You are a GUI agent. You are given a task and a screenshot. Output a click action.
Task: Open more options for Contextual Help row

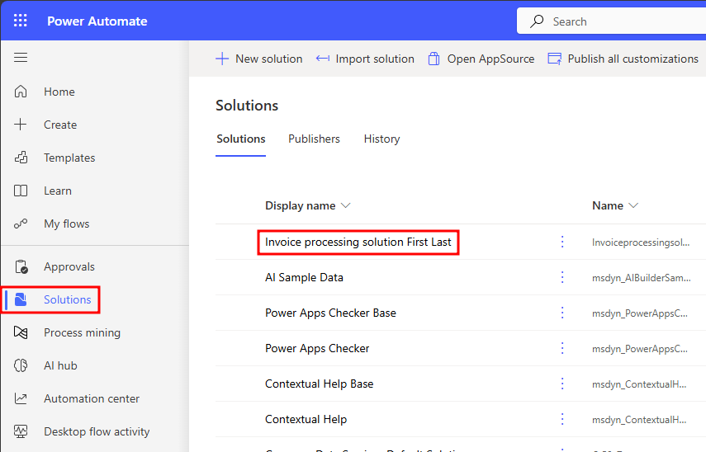(562, 419)
